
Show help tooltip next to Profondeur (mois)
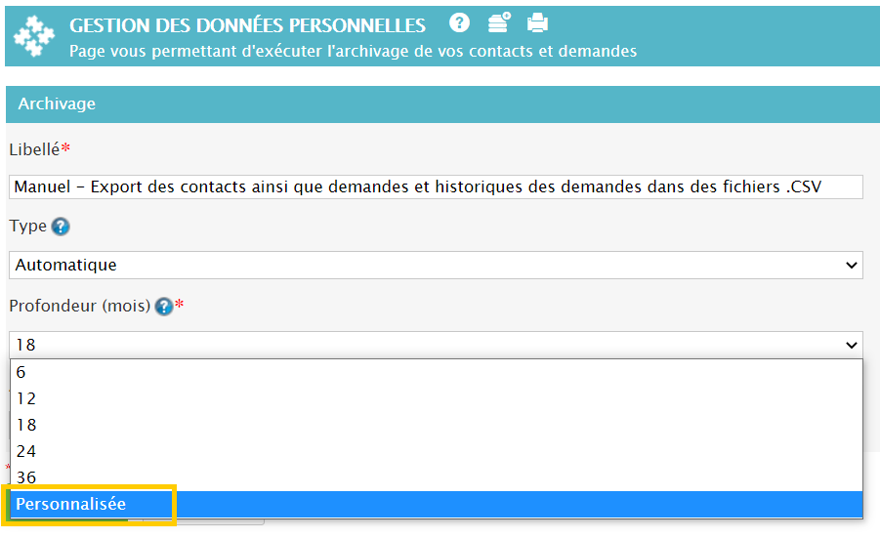coord(163,307)
